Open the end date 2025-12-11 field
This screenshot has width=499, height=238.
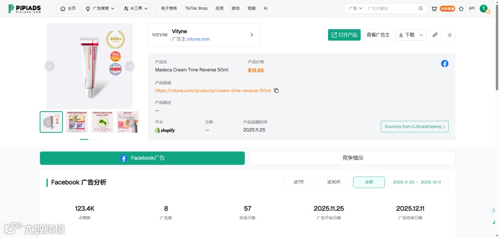click(x=431, y=182)
